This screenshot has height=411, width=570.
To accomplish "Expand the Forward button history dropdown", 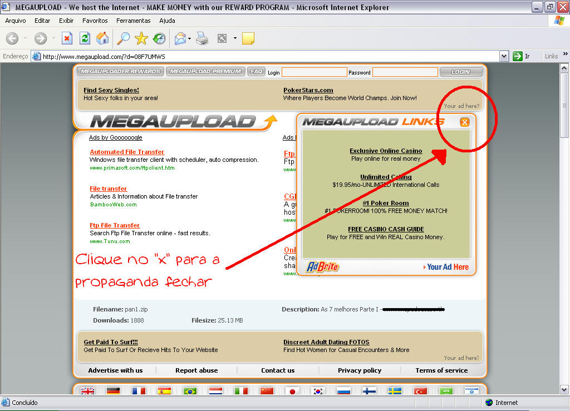I will (53, 38).
